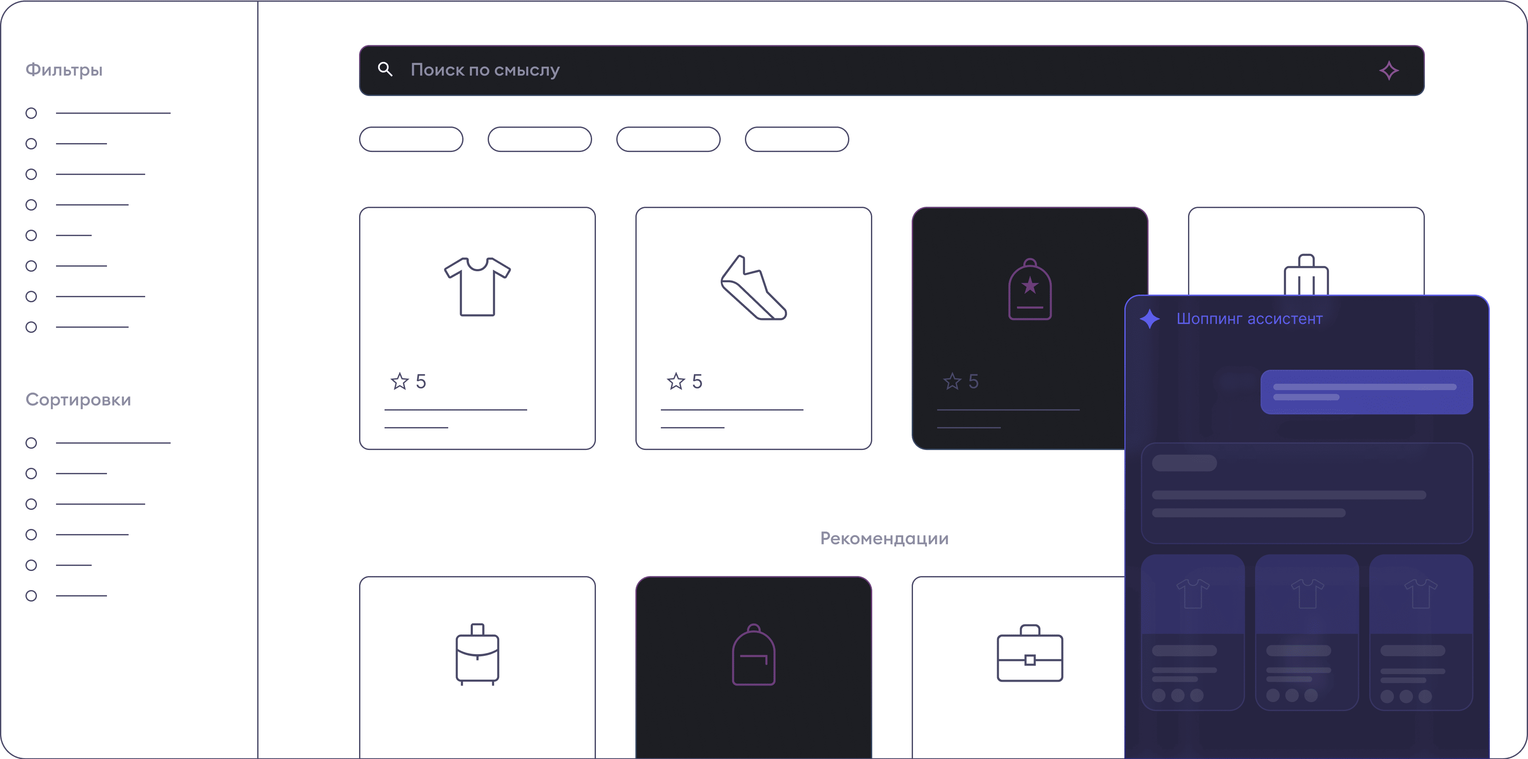Select the last radio button under Фильтры
This screenshot has height=759, width=1528.
(x=31, y=327)
